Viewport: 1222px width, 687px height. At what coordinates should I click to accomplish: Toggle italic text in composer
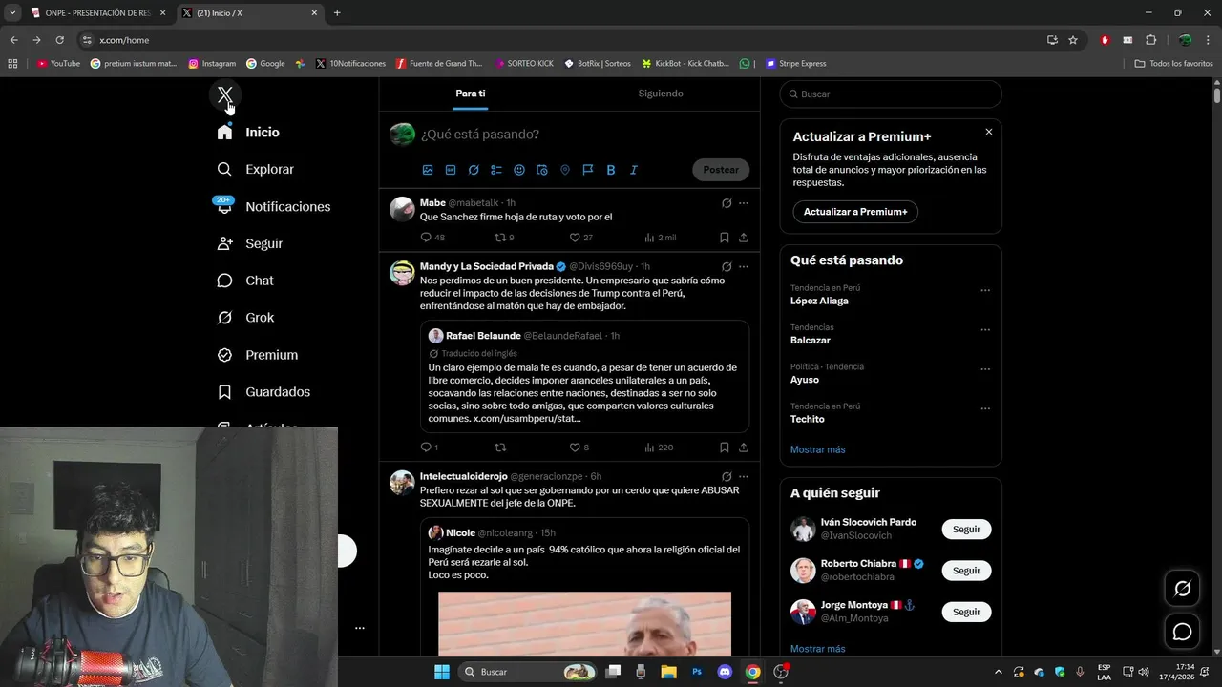point(634,170)
